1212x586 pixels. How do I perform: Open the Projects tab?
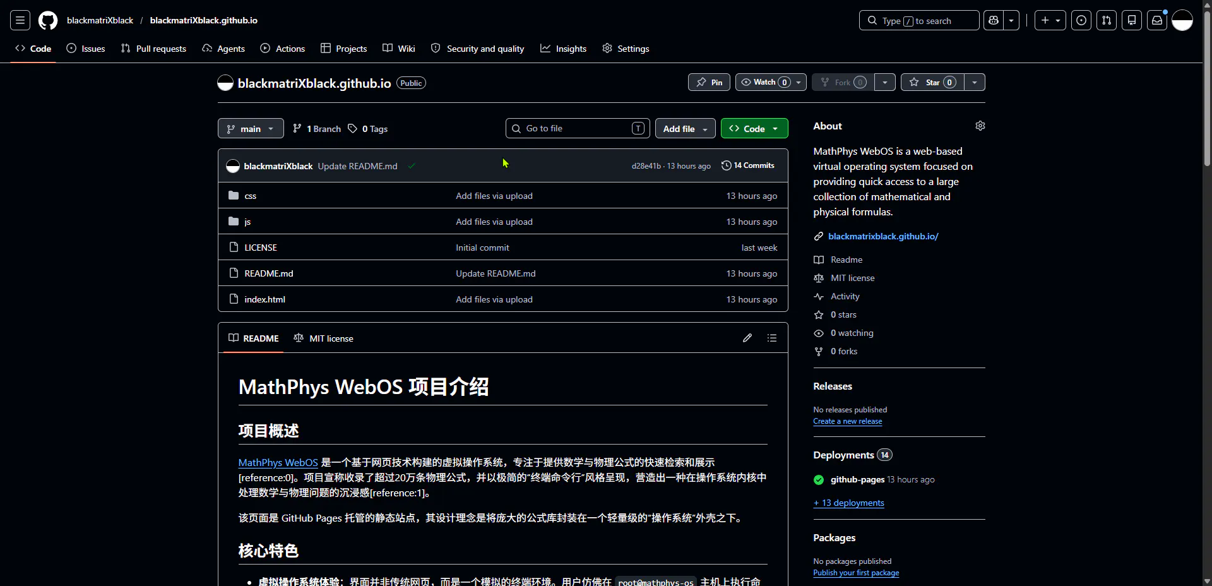point(344,49)
